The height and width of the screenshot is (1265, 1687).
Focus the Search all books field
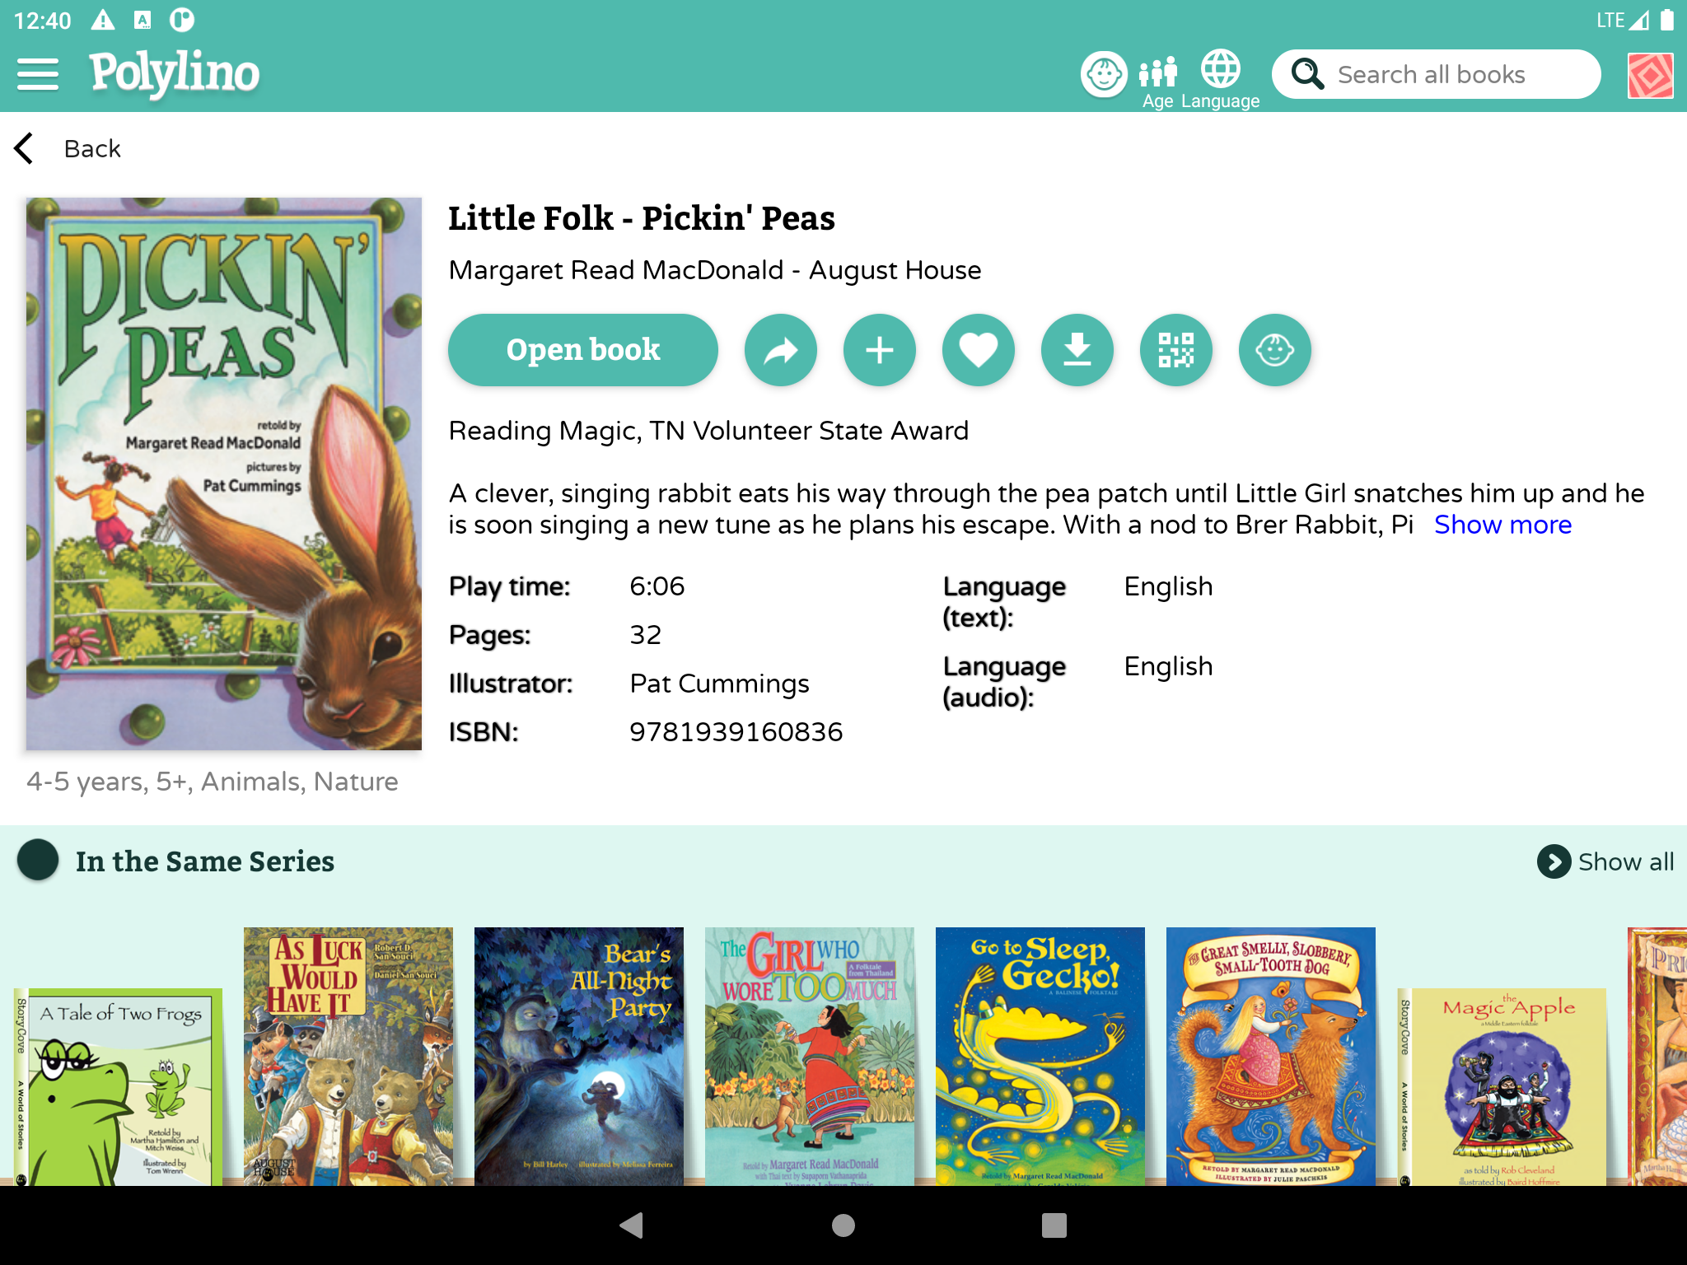1437,74
